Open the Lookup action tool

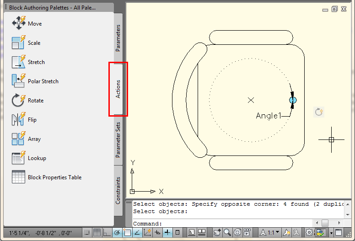[x=29, y=158]
